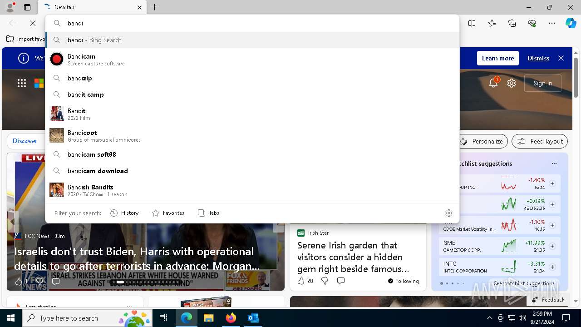Open the Feed layout options

tap(540, 141)
